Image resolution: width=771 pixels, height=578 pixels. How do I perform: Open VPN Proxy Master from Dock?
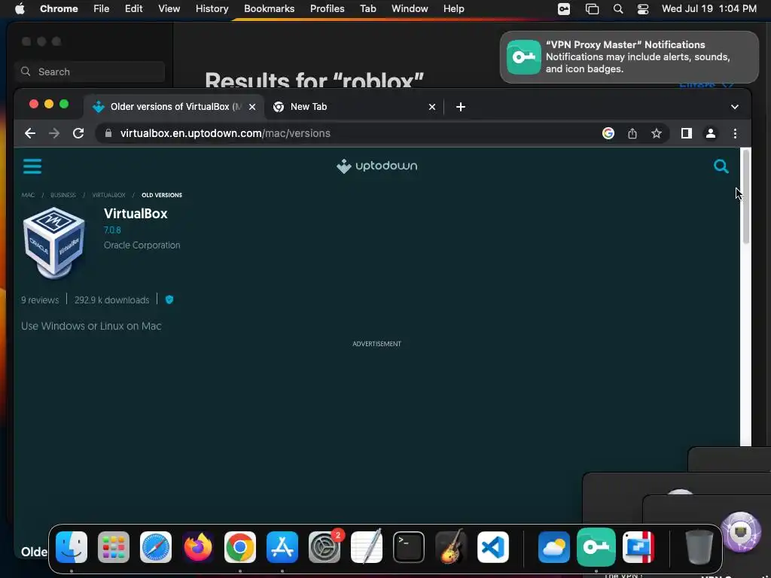[x=596, y=547]
